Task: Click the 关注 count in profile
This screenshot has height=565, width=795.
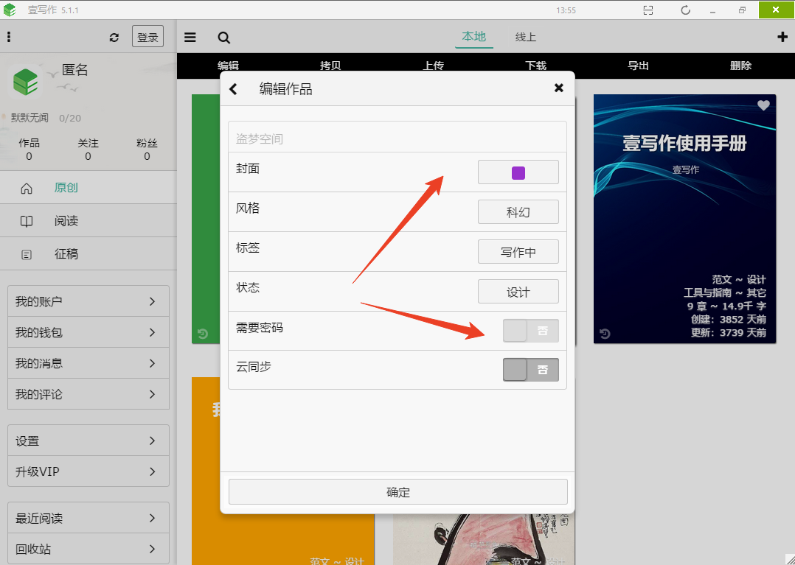Action: coord(88,150)
